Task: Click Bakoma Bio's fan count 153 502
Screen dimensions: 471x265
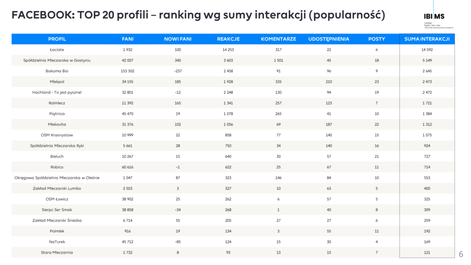Action: tap(128, 71)
